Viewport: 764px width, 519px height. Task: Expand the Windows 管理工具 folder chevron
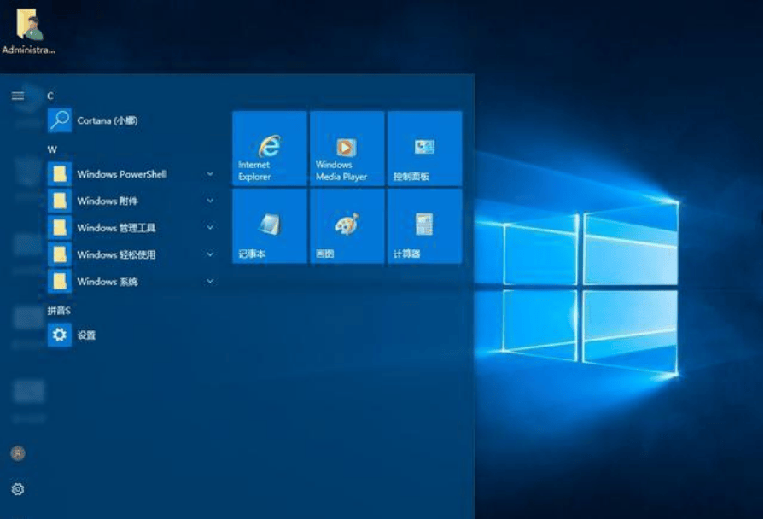tap(210, 228)
